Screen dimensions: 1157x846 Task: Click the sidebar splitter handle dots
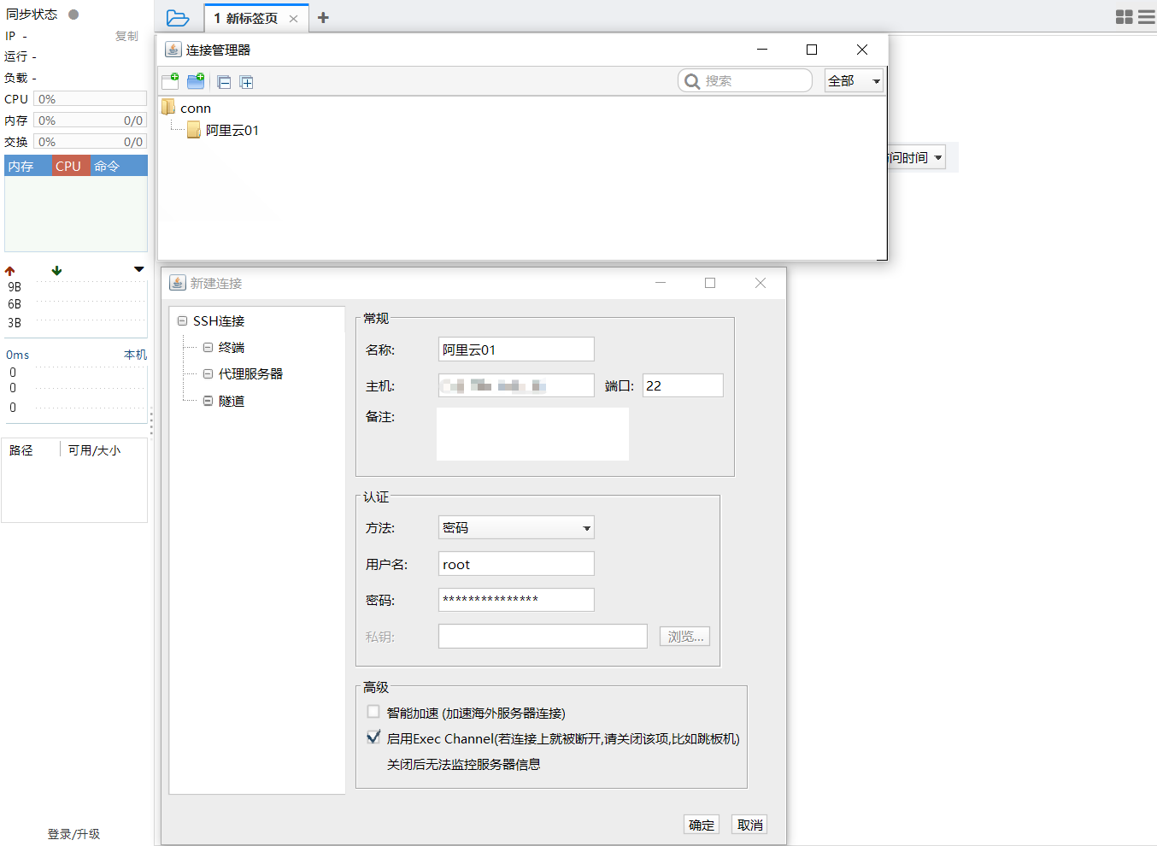coord(151,423)
